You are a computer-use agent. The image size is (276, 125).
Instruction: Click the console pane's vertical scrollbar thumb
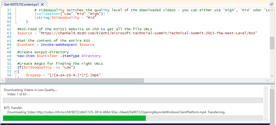[x=272, y=106]
